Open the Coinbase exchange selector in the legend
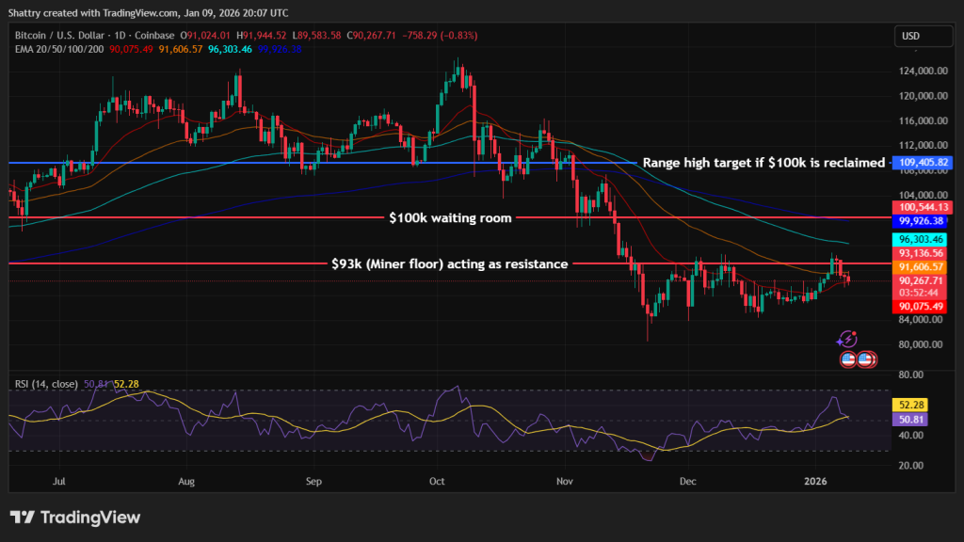The image size is (964, 542). click(153, 36)
